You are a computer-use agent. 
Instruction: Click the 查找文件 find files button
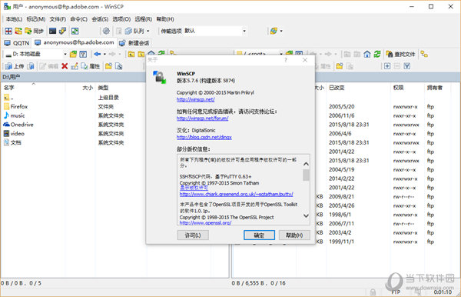pos(401,54)
